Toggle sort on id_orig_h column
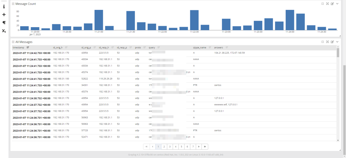The image size is (346, 158). 66,48
